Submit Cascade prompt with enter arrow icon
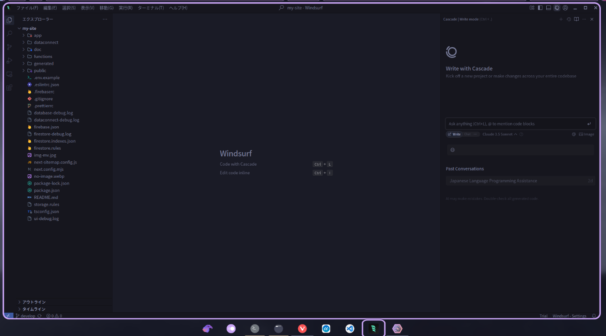 [589, 124]
